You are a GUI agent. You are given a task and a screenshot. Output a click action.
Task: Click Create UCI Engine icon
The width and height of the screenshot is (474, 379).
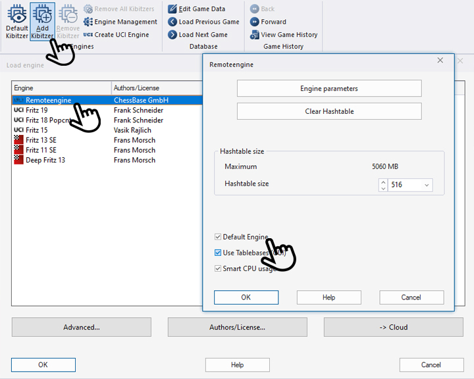coord(88,35)
